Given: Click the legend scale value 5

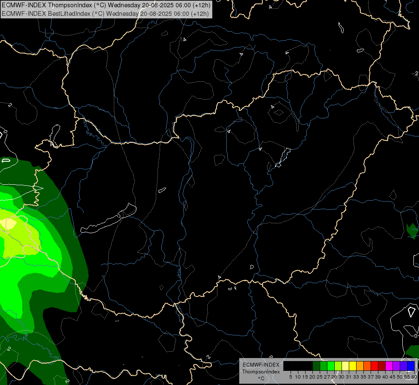Looking at the screenshot, I should coord(291,377).
